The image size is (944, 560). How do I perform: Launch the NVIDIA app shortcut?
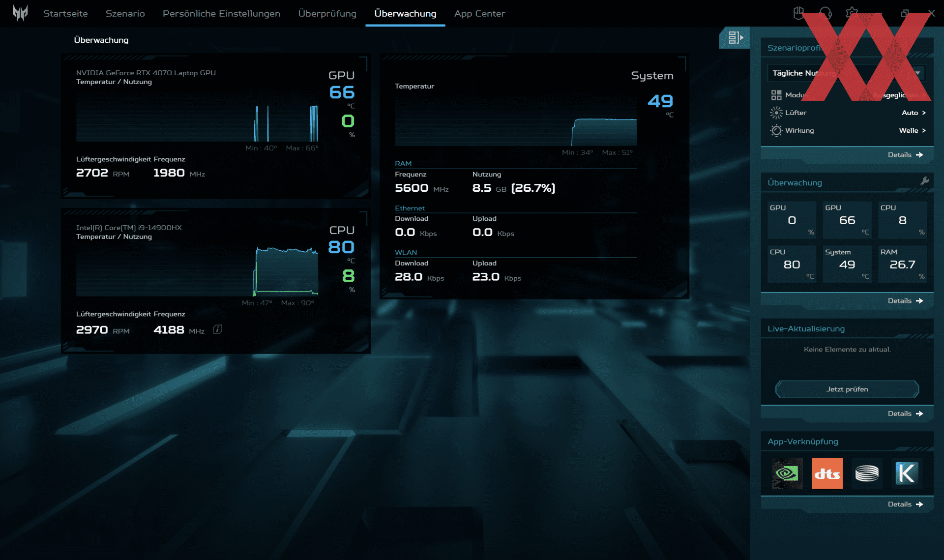[x=787, y=473]
